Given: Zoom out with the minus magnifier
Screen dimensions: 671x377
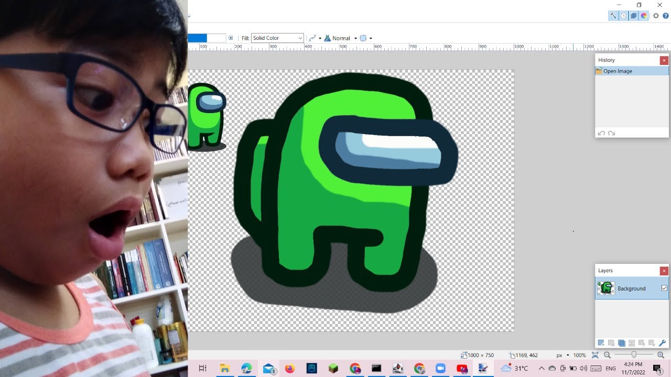Looking at the screenshot, I should tap(607, 355).
